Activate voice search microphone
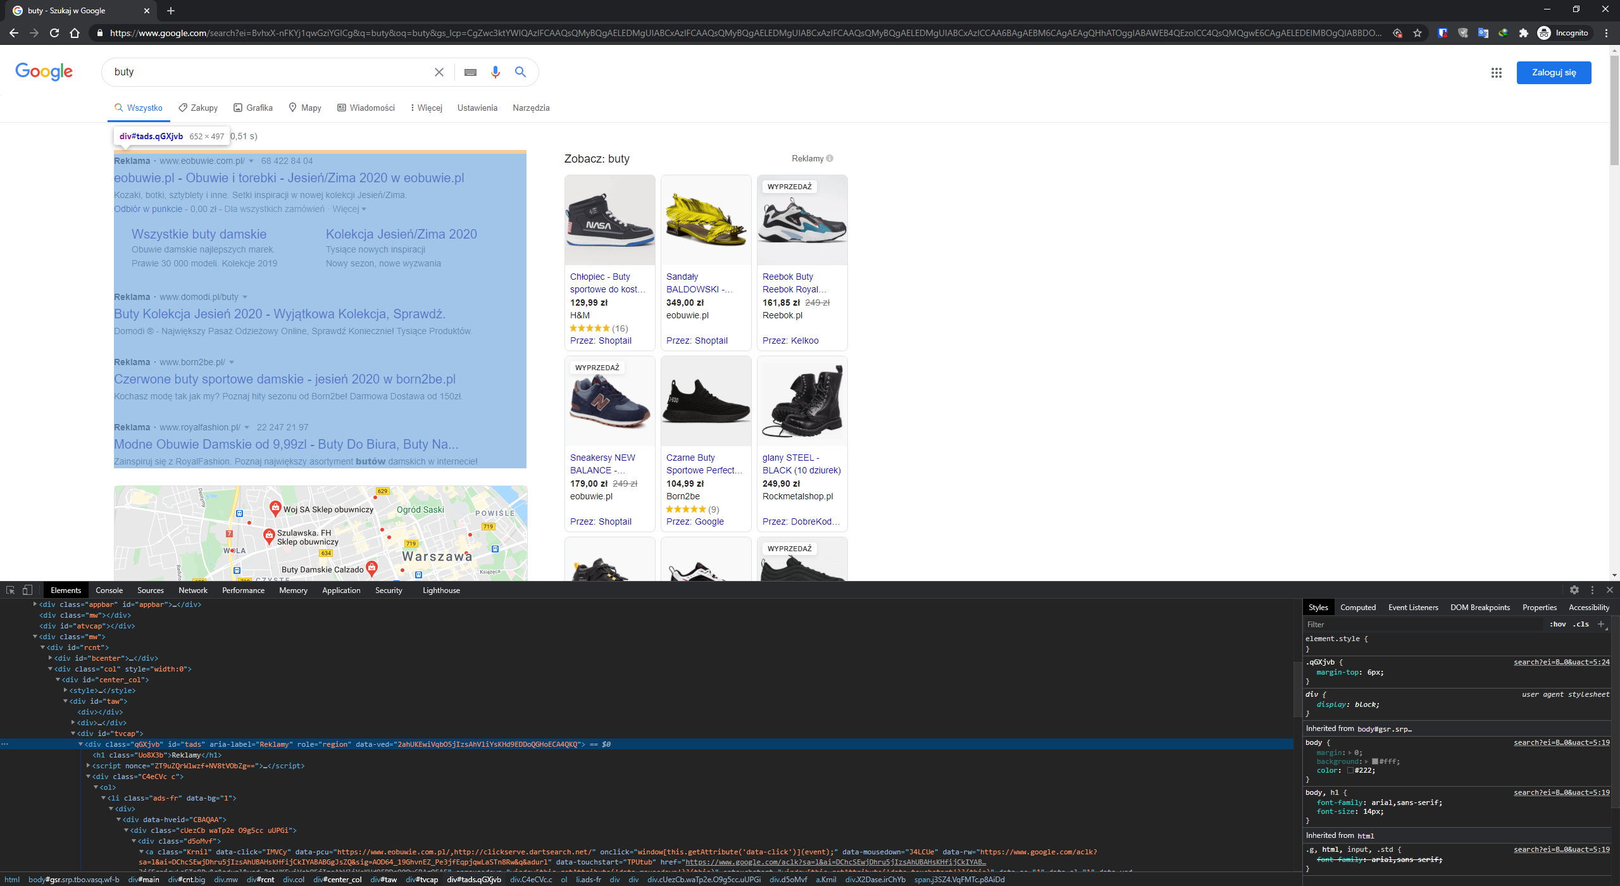Screen dimensions: 1620x886 pyautogui.click(x=495, y=72)
